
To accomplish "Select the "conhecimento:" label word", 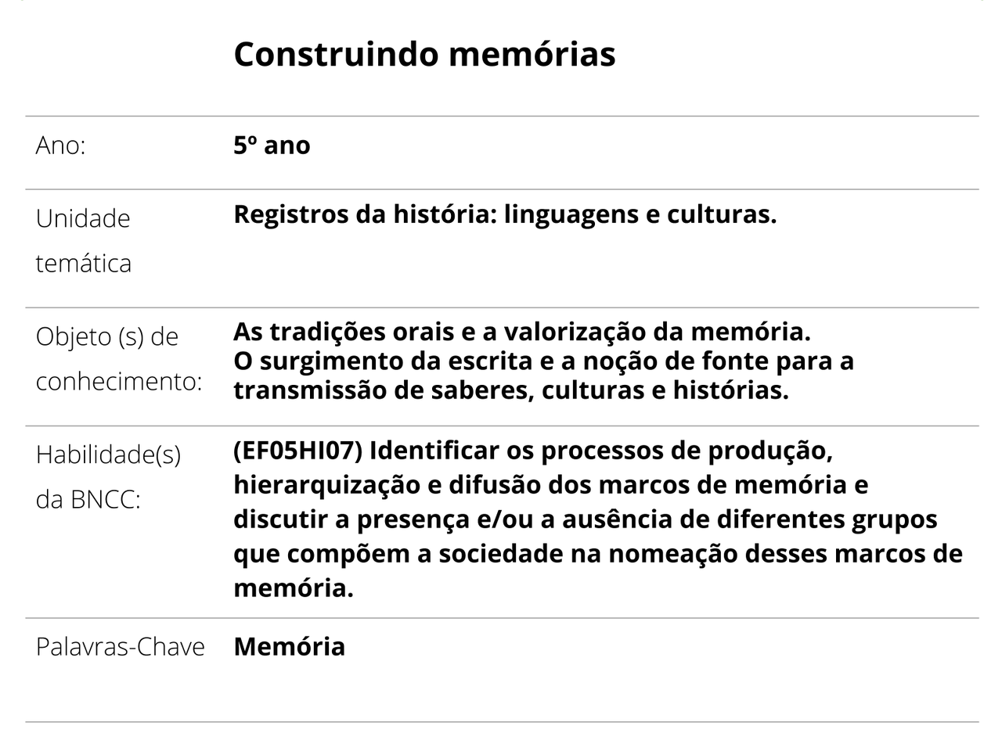I will [119, 381].
